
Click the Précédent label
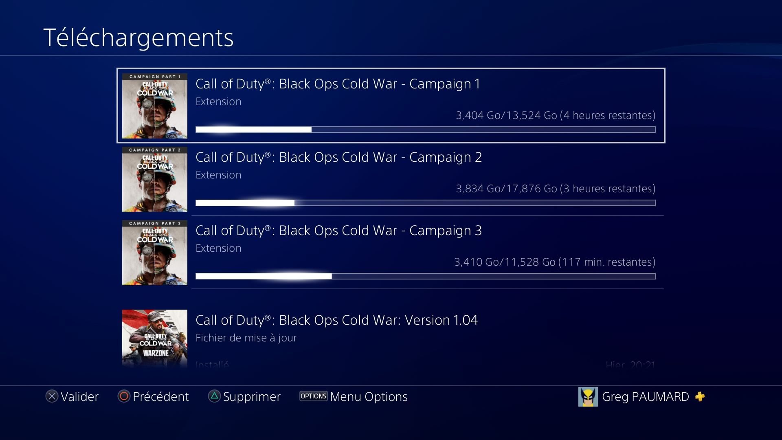(161, 397)
